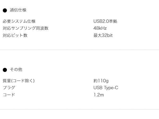Click the 対応ビット数 label
Screen dimensions: 159x119
tap(15, 35)
